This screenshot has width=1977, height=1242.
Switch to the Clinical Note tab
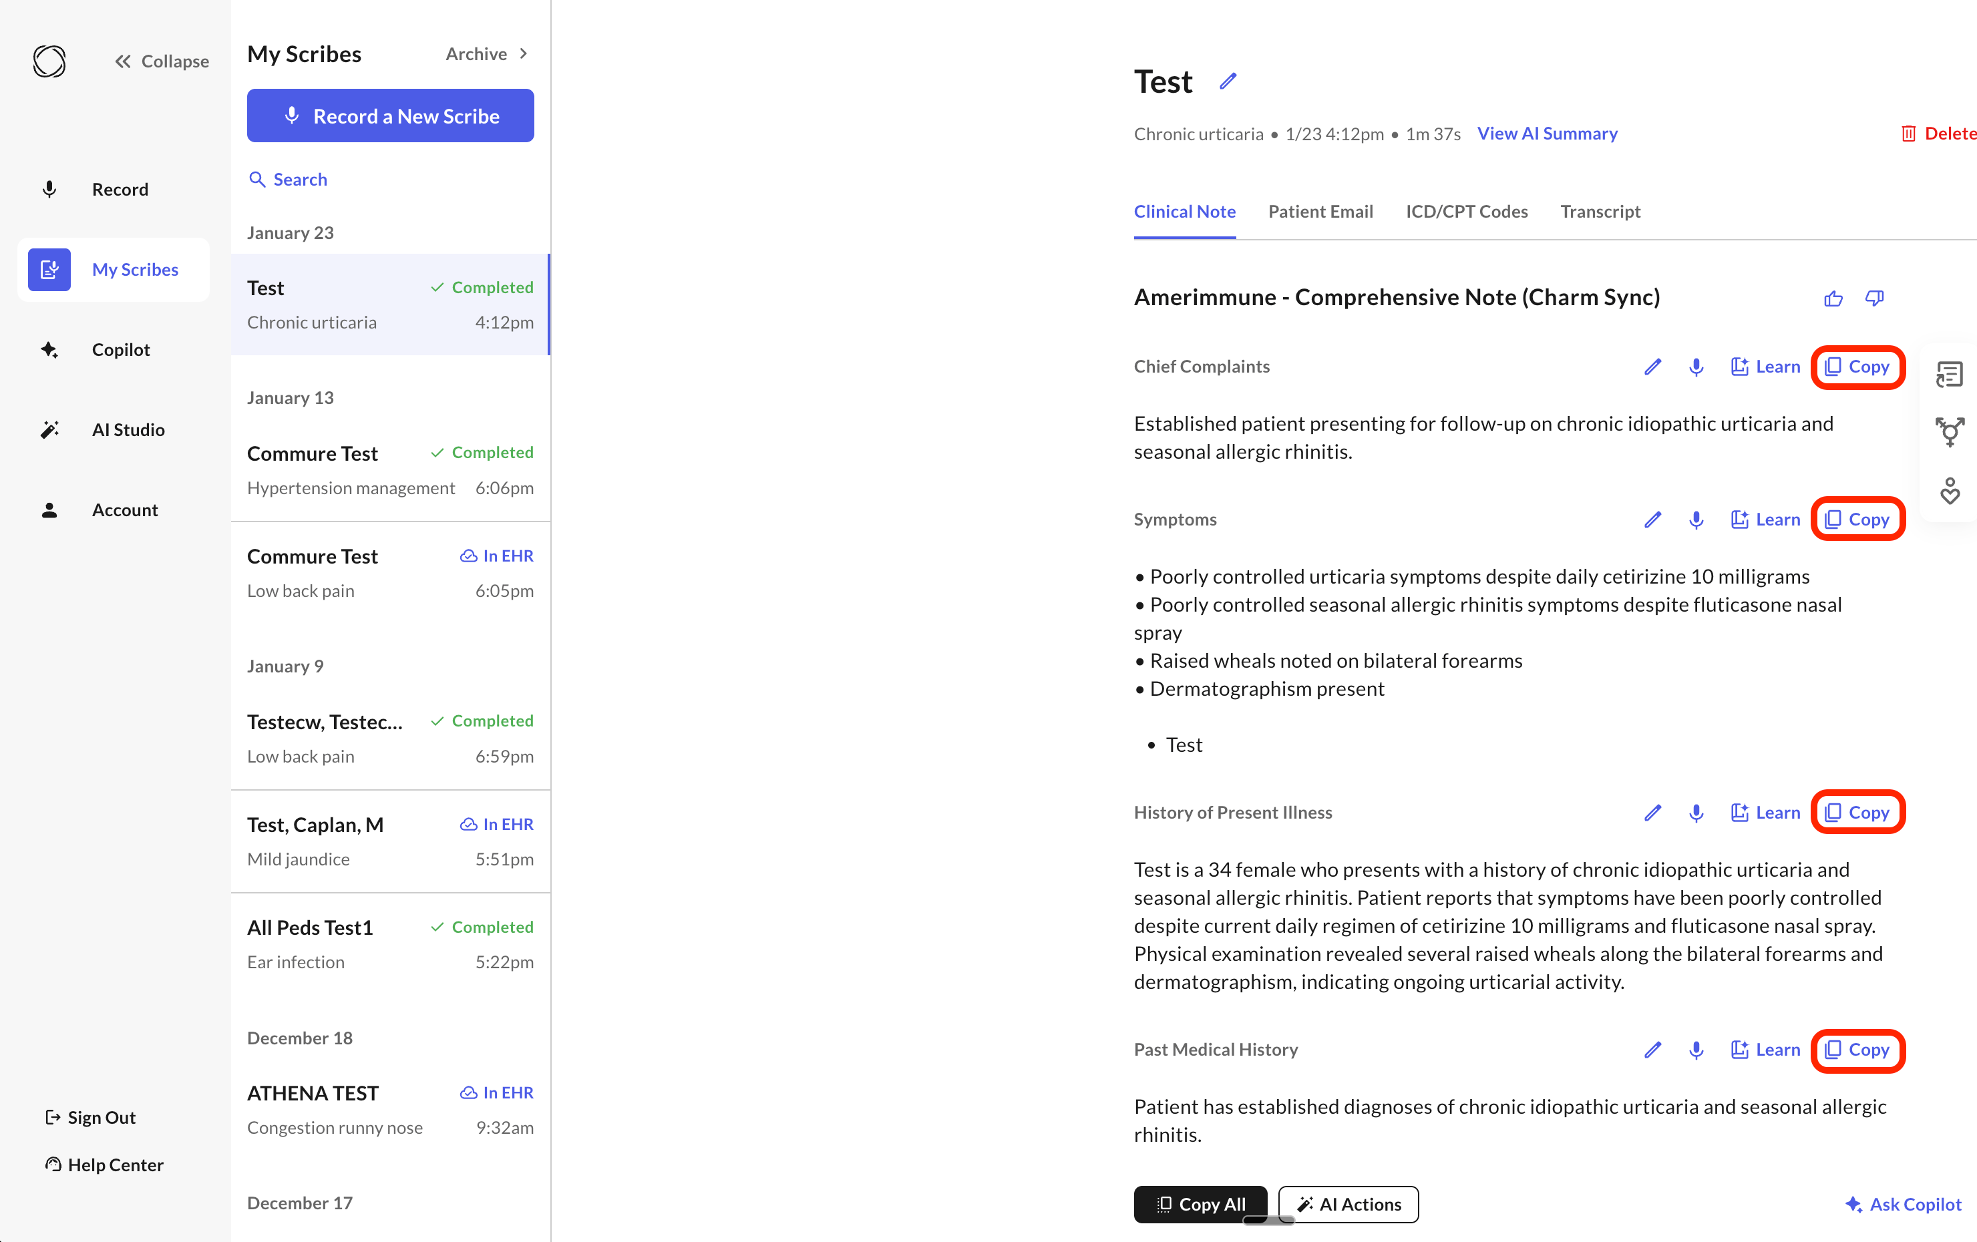click(1184, 211)
